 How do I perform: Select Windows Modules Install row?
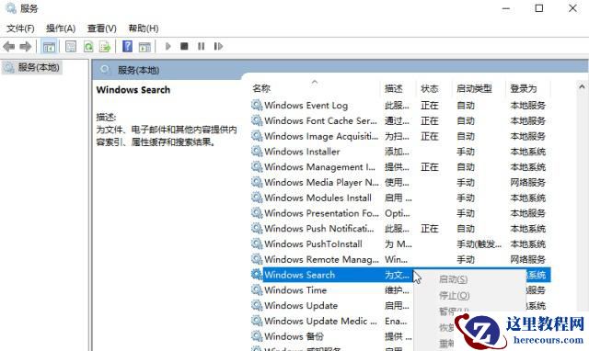pyautogui.click(x=400, y=198)
